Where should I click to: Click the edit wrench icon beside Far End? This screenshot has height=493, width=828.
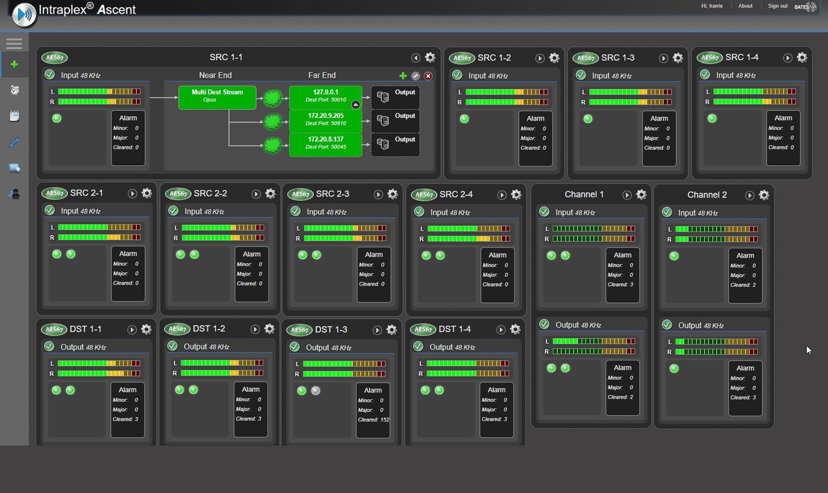(415, 76)
